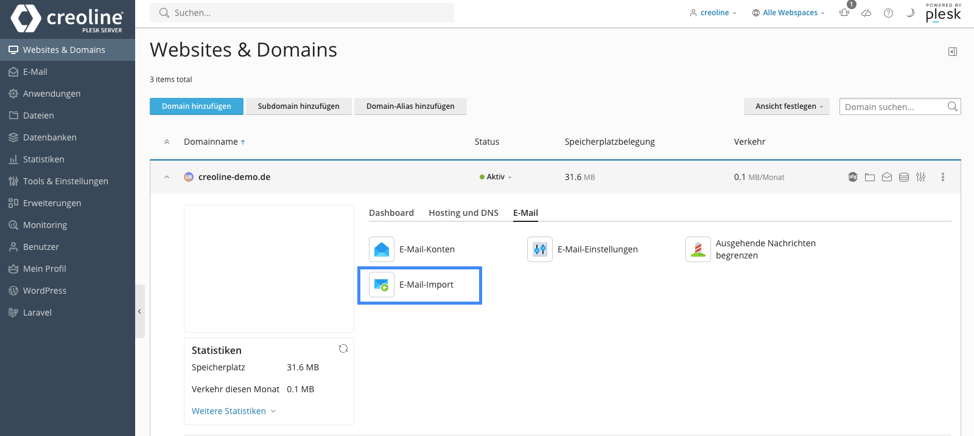Click Domain-Alias hinzufügen button
974x436 pixels.
(410, 106)
